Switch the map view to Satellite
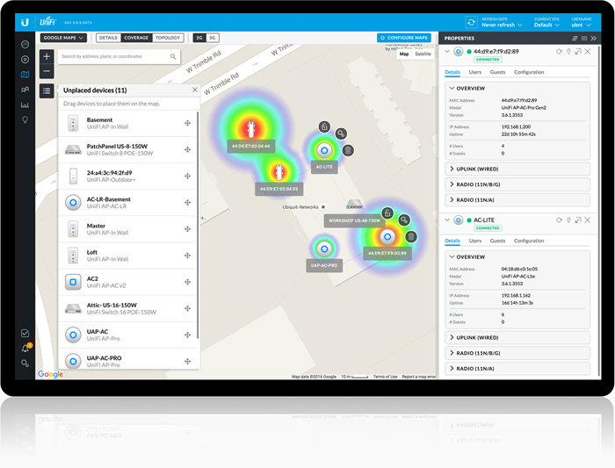Image resolution: width=615 pixels, height=468 pixels. point(423,54)
